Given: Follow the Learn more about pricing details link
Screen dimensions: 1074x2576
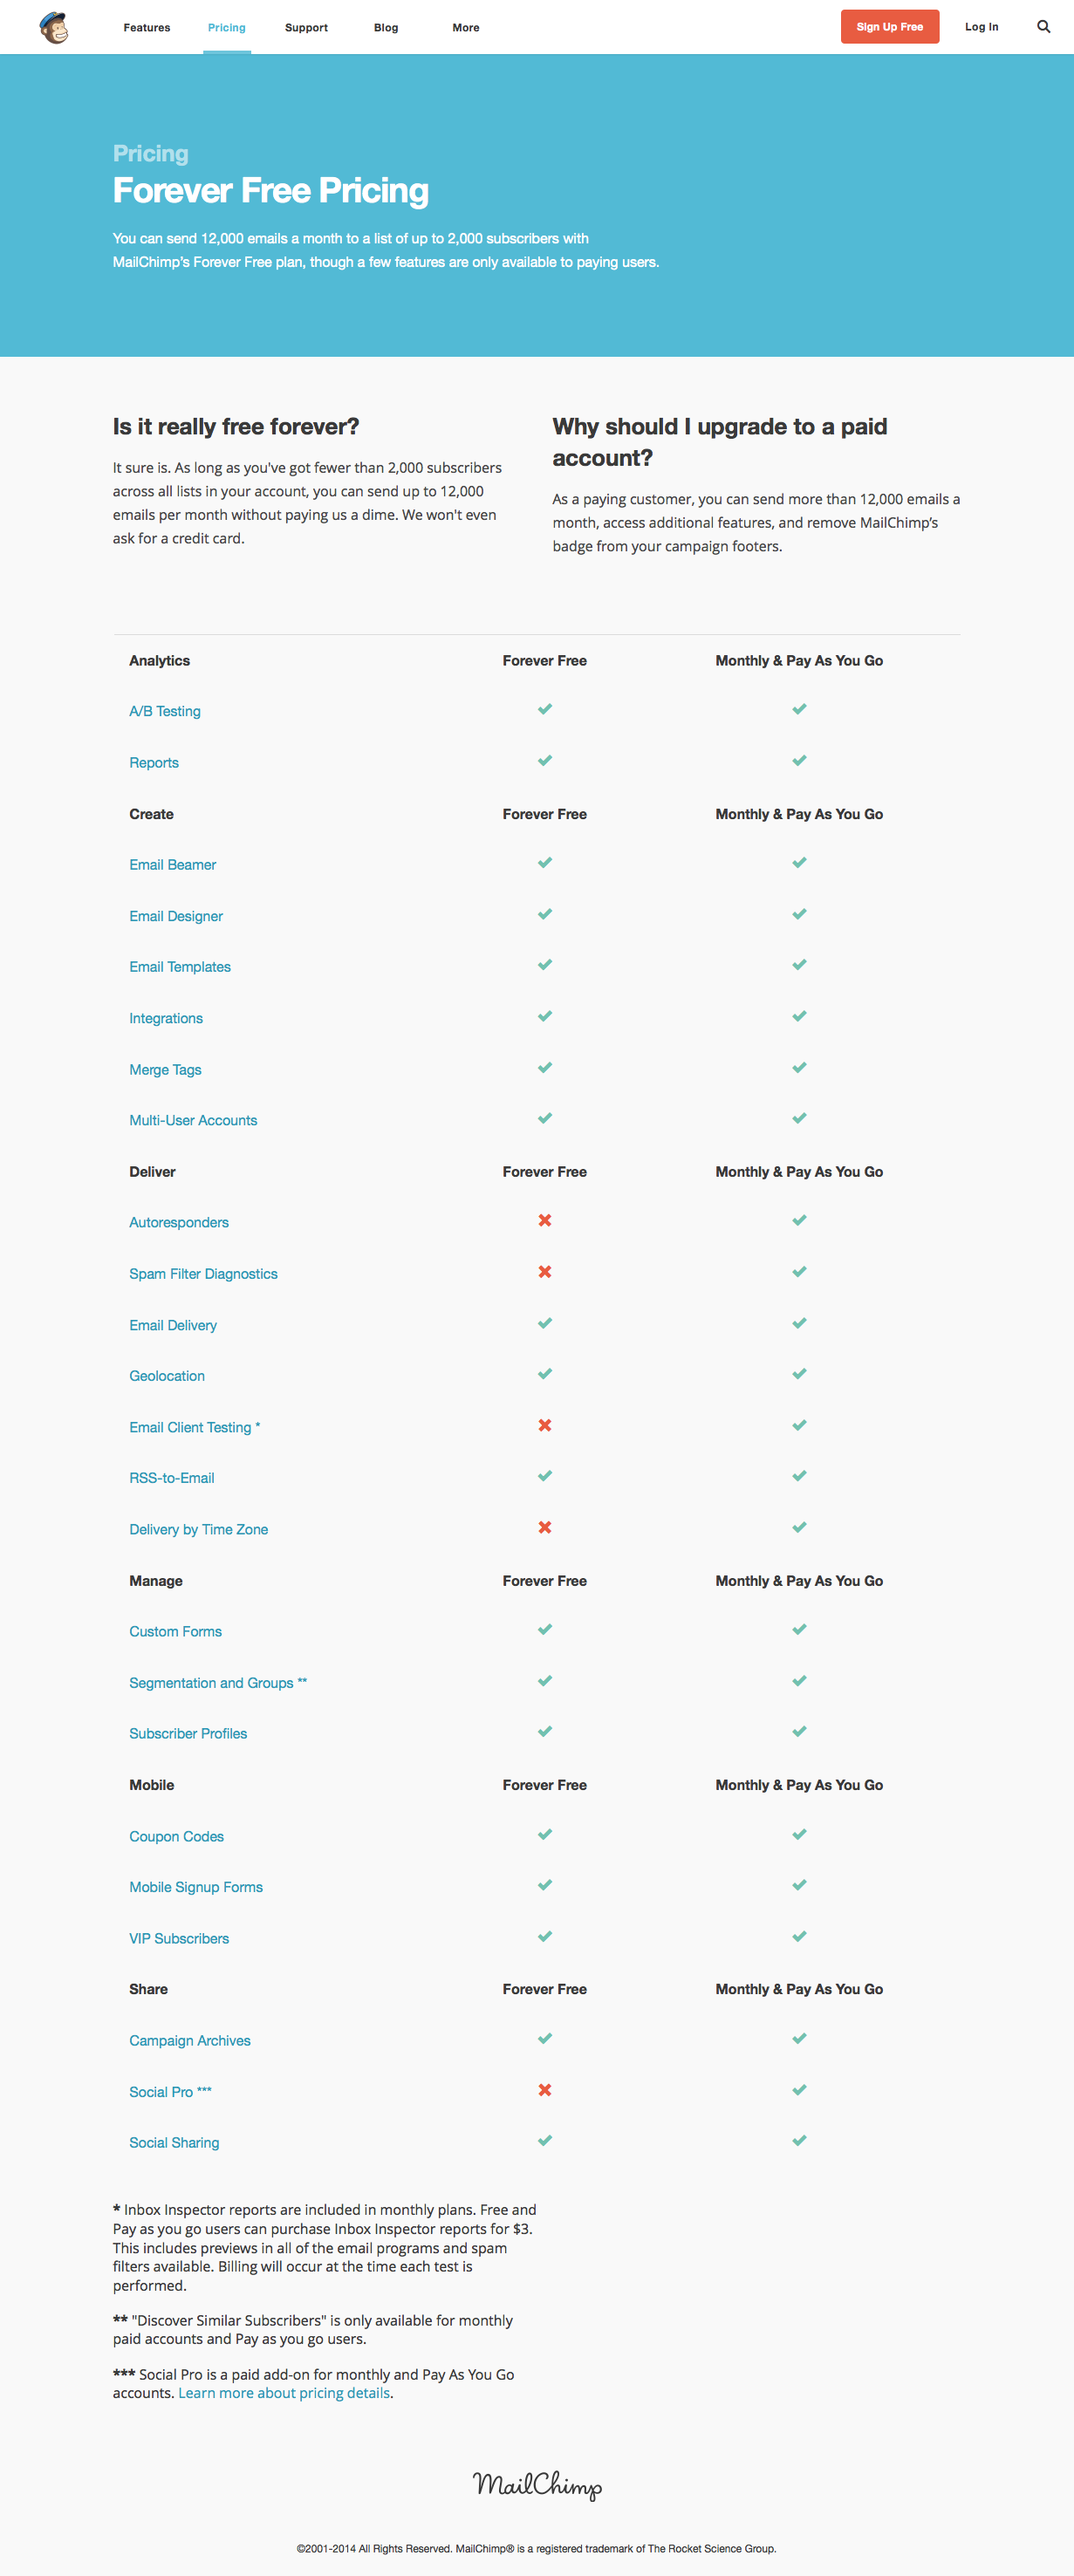Looking at the screenshot, I should tap(284, 2393).
